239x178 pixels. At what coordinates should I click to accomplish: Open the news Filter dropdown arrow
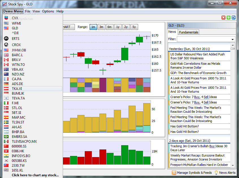click(x=233, y=39)
